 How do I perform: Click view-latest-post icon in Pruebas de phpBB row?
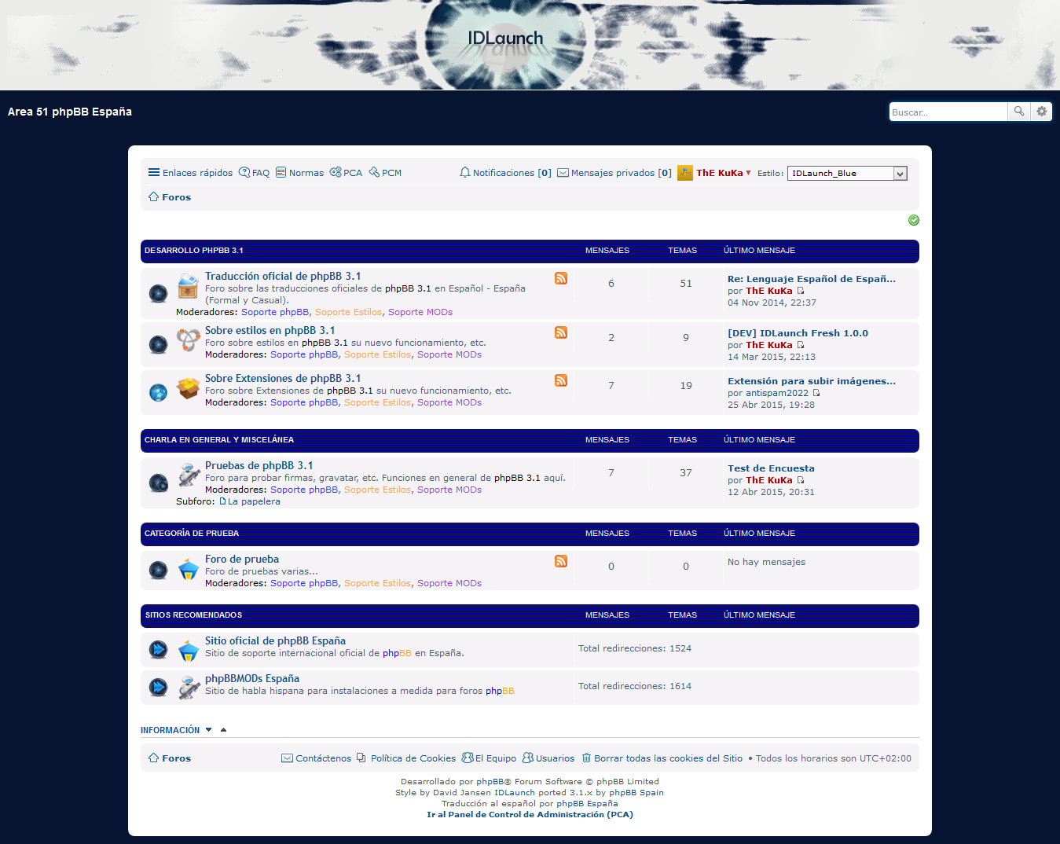click(801, 480)
